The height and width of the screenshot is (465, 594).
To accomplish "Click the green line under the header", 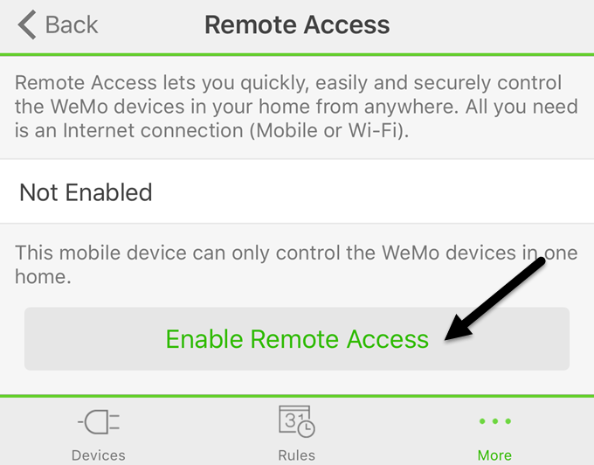I will (297, 54).
